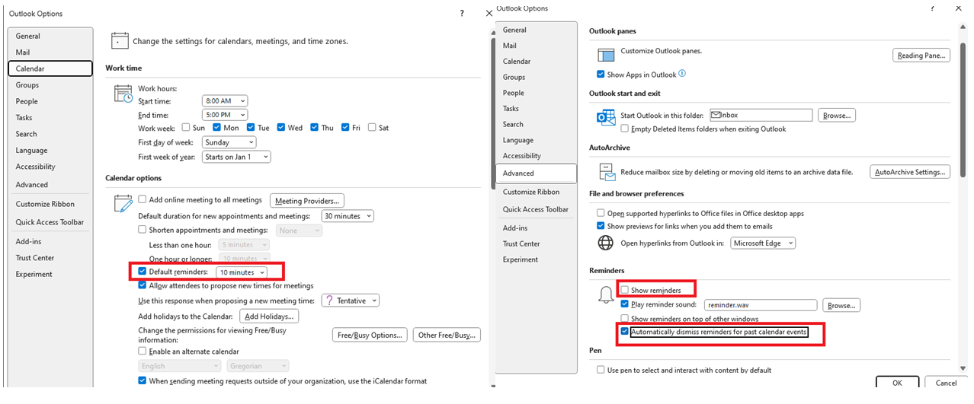Check Enable an alternate calendar
The image size is (974, 404).
[143, 351]
